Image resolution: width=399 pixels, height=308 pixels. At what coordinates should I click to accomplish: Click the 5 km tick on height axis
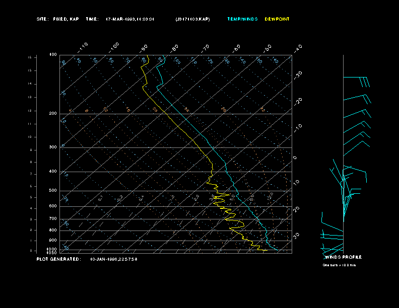pyautogui.click(x=31, y=197)
